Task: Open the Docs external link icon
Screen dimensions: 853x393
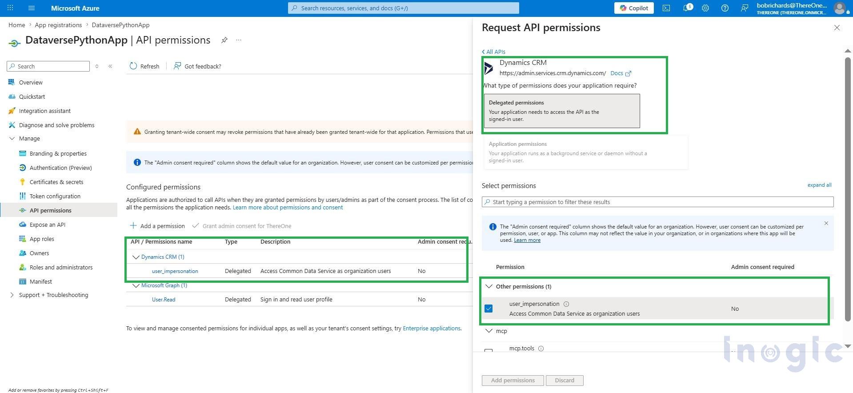Action: 628,73
